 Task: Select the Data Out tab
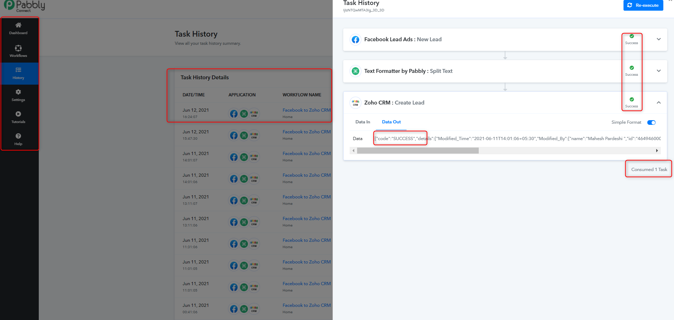(x=391, y=122)
